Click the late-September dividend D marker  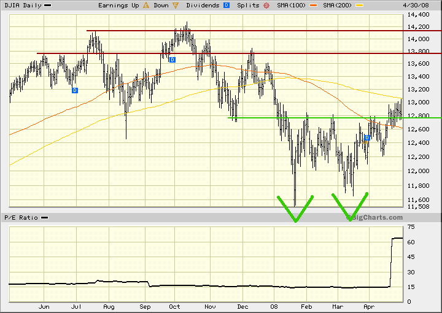(x=173, y=60)
